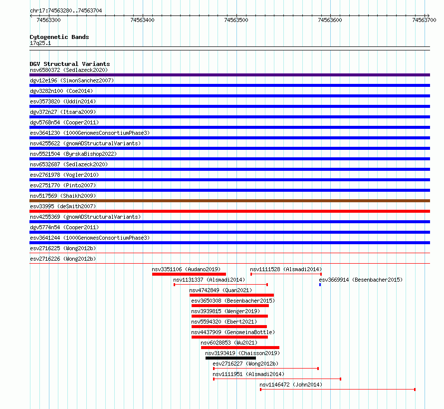Select dgv5768n54 (Cooper2011) label
444x409 pixels.
(64, 122)
